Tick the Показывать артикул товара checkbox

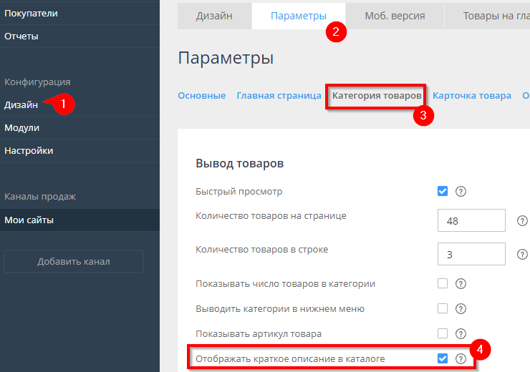pos(443,333)
